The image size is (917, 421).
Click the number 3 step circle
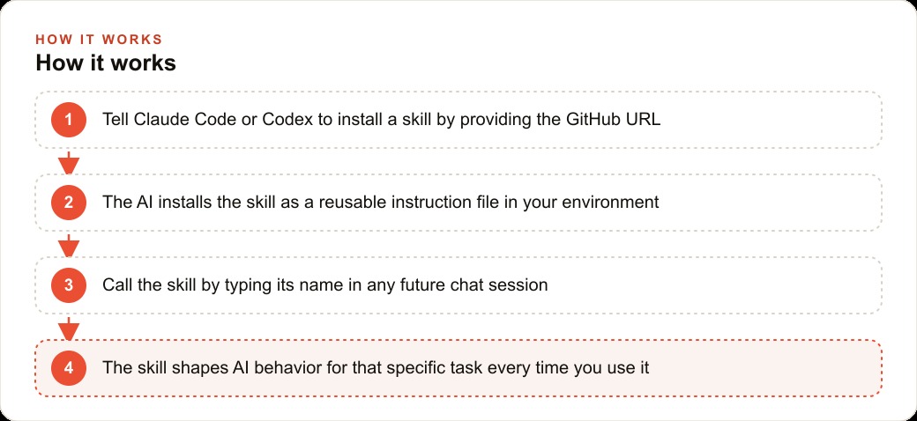pos(69,285)
